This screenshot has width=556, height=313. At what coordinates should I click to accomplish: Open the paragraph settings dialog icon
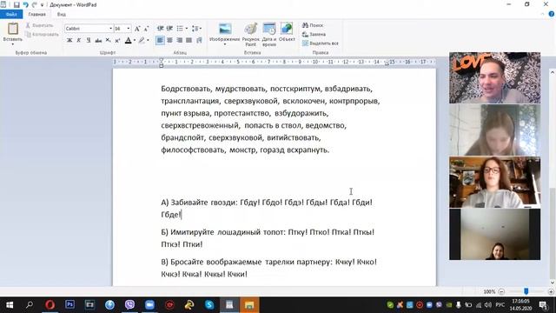[x=199, y=41]
